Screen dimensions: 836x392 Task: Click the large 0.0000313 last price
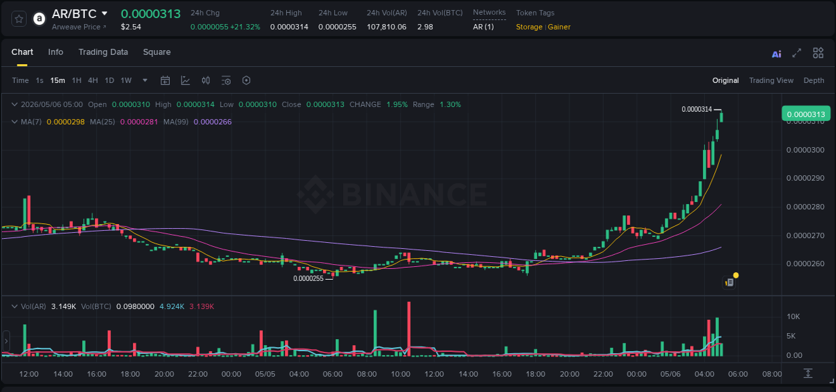pos(150,13)
